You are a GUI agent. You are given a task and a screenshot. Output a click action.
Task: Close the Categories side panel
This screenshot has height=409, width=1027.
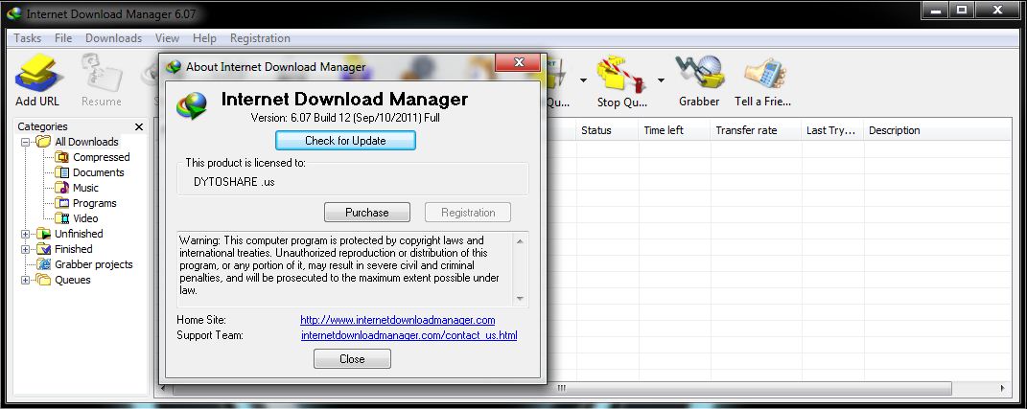tap(139, 127)
